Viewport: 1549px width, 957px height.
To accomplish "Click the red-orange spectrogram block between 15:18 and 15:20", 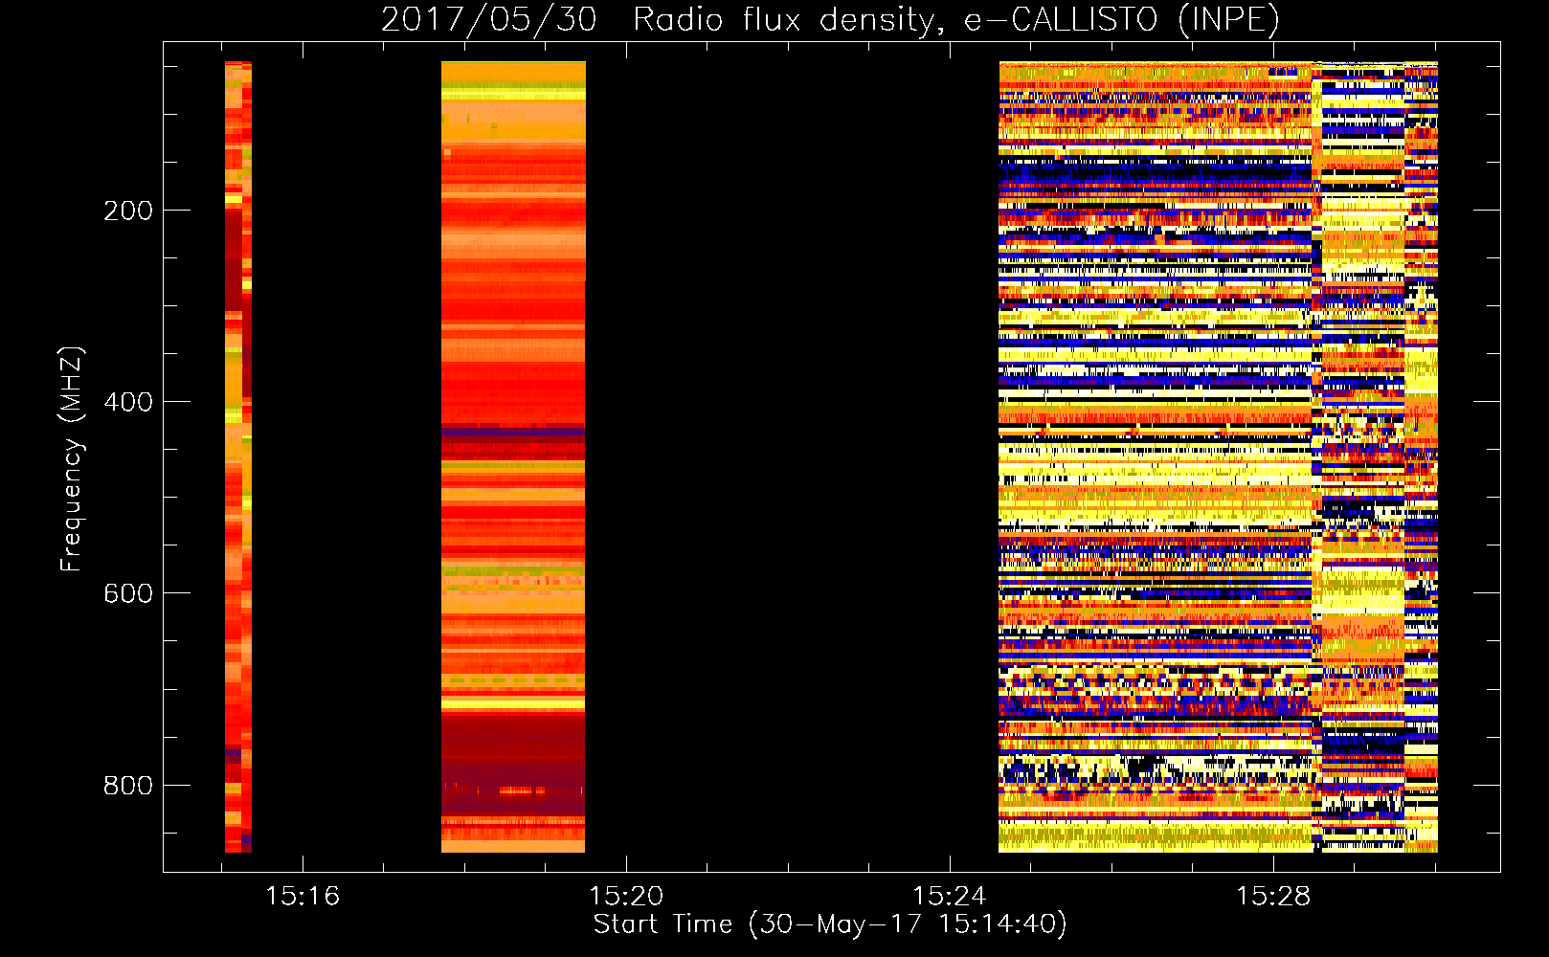I will 513,457.
